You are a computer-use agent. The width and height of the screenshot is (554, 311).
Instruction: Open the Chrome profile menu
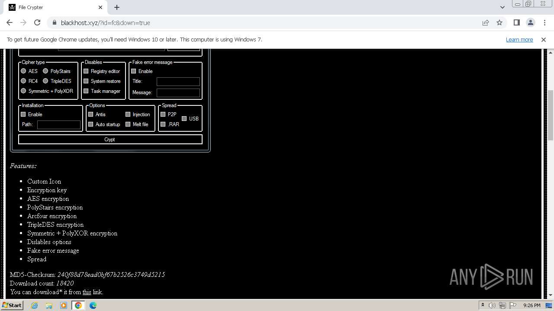point(531,22)
